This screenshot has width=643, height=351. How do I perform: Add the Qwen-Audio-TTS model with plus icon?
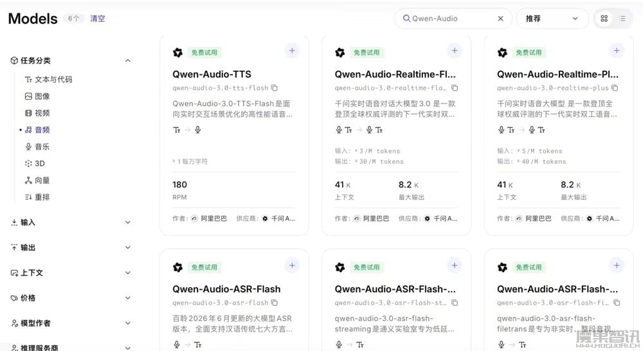[292, 51]
